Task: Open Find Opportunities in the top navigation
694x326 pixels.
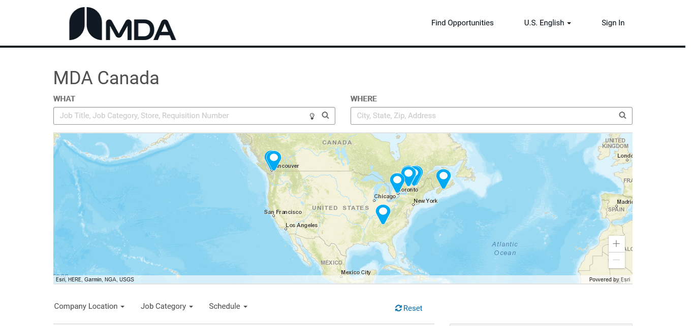Action: [462, 23]
